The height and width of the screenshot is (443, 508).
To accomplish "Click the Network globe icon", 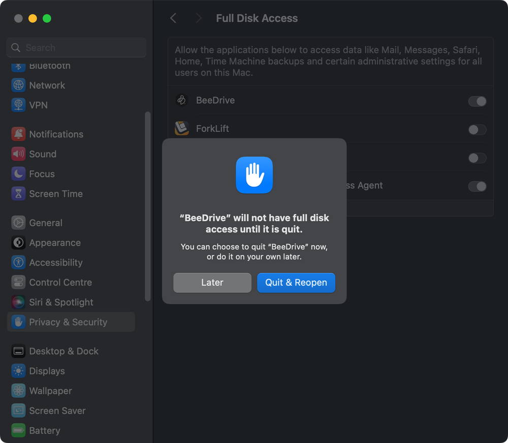I will tap(18, 85).
